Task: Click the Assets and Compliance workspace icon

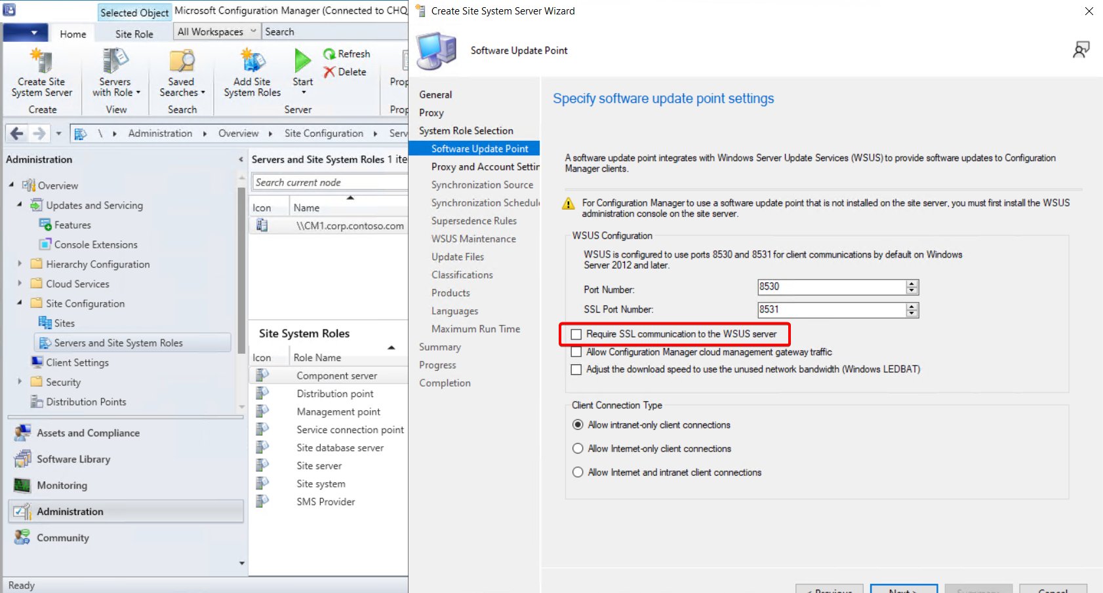Action: 23,433
